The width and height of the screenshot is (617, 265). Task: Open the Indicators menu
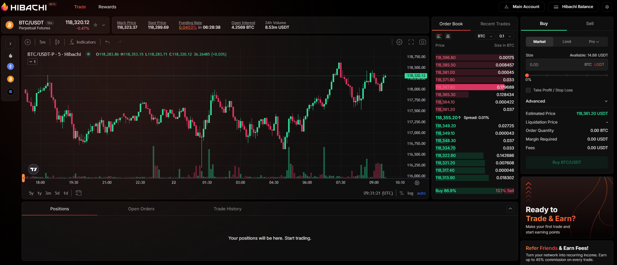click(x=83, y=42)
